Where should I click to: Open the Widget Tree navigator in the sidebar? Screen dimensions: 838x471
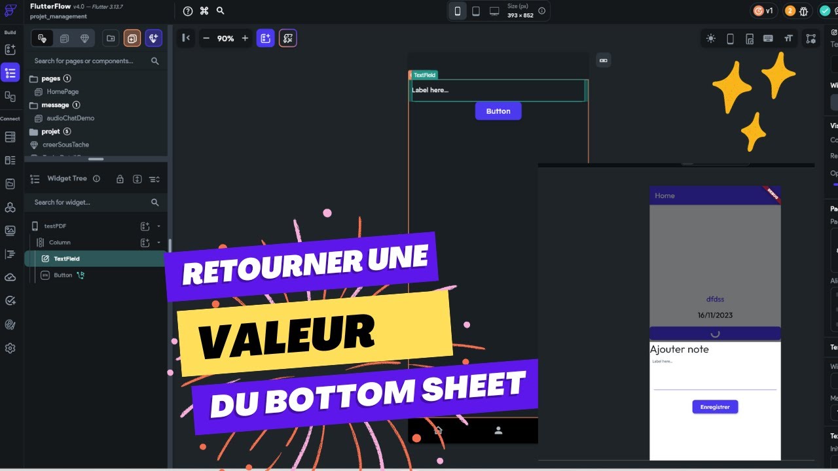10,73
